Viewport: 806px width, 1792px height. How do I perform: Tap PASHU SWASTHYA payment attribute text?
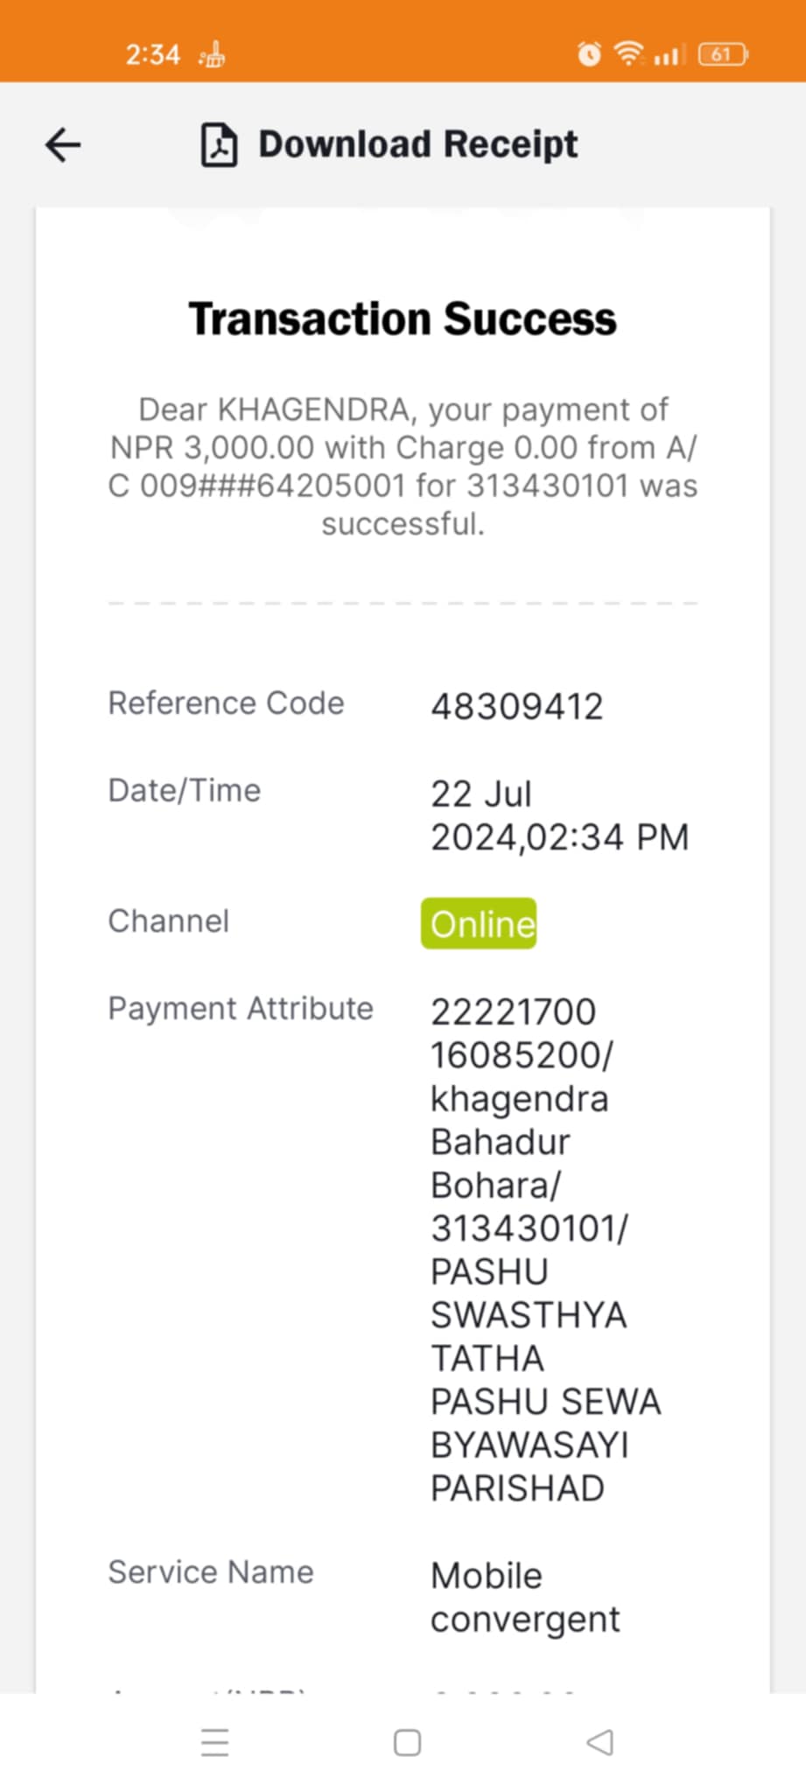(528, 1293)
